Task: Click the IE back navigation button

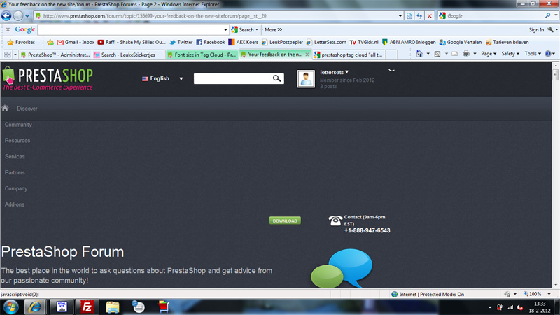Action: pyautogui.click(x=6, y=15)
